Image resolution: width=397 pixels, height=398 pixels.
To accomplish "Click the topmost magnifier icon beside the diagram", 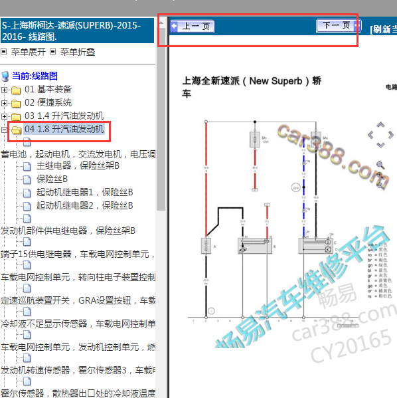I will pos(380,165).
